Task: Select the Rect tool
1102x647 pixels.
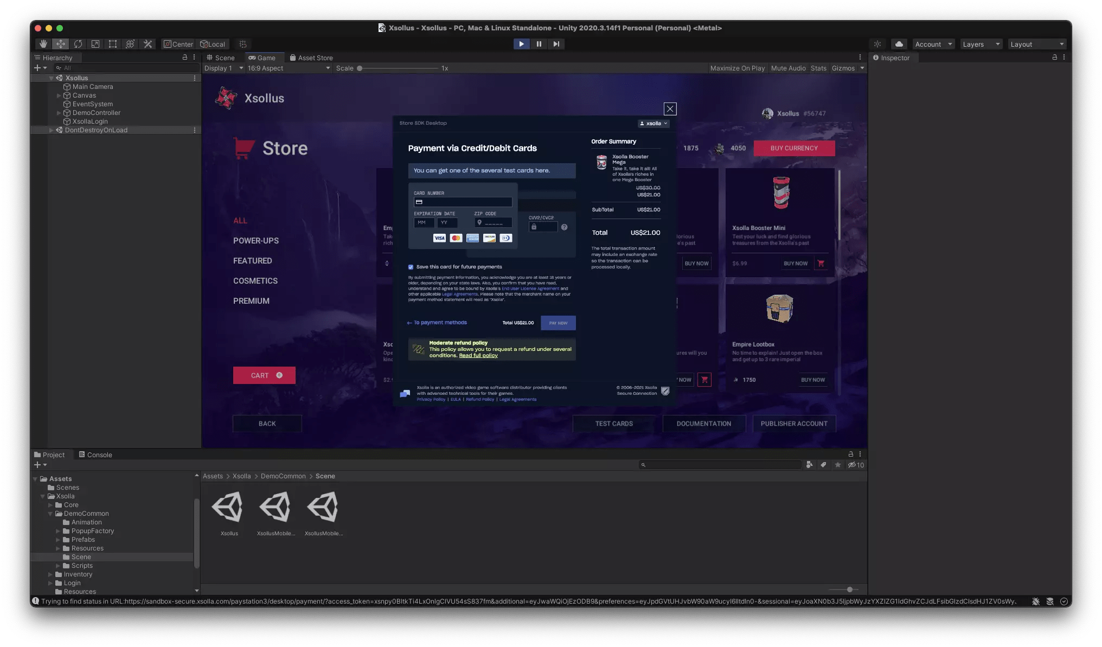Action: [x=113, y=44]
